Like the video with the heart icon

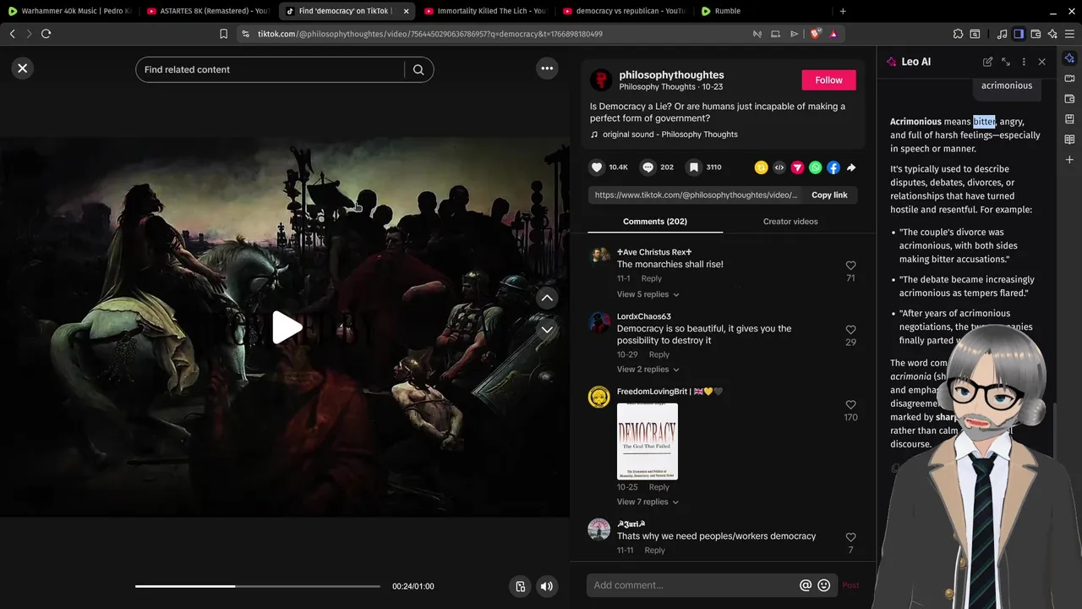pyautogui.click(x=597, y=167)
